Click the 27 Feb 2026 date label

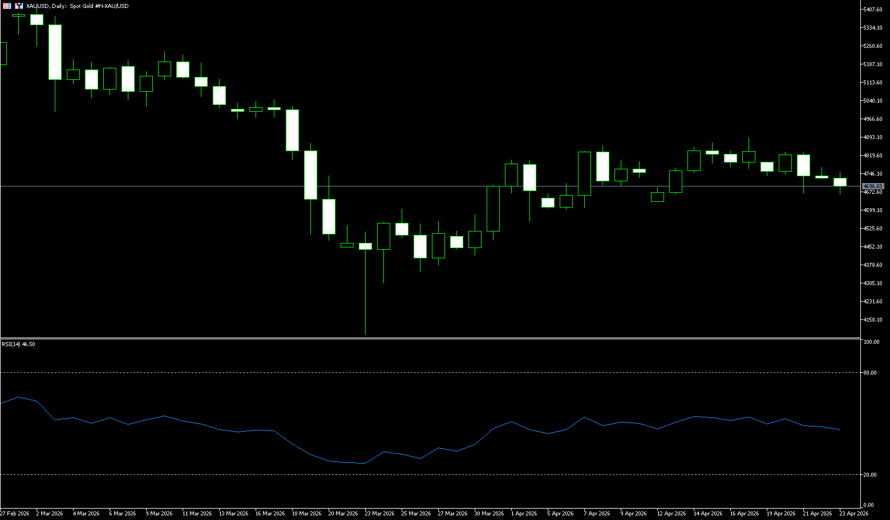[x=15, y=514]
